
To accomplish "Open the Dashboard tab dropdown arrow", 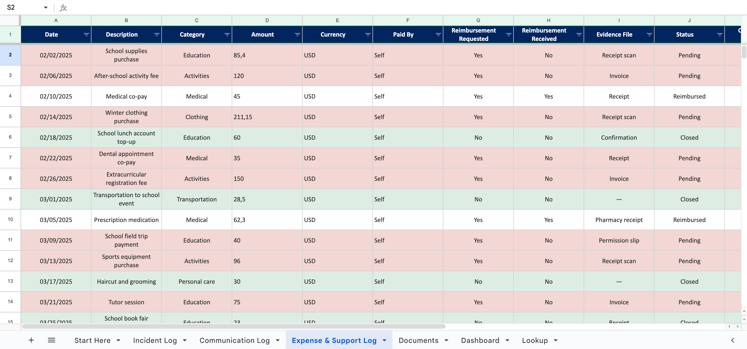I will [507, 340].
